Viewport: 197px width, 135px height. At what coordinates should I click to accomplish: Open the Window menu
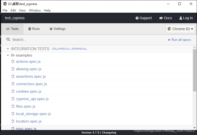coord(35,10)
